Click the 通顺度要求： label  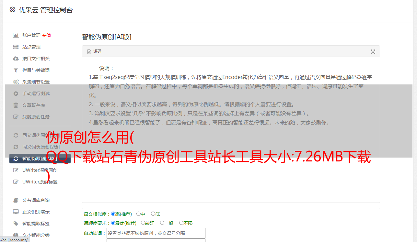(x=97, y=223)
